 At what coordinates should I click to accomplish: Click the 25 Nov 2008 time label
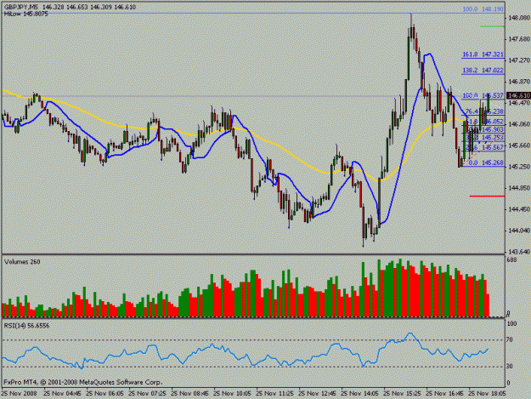point(19,394)
